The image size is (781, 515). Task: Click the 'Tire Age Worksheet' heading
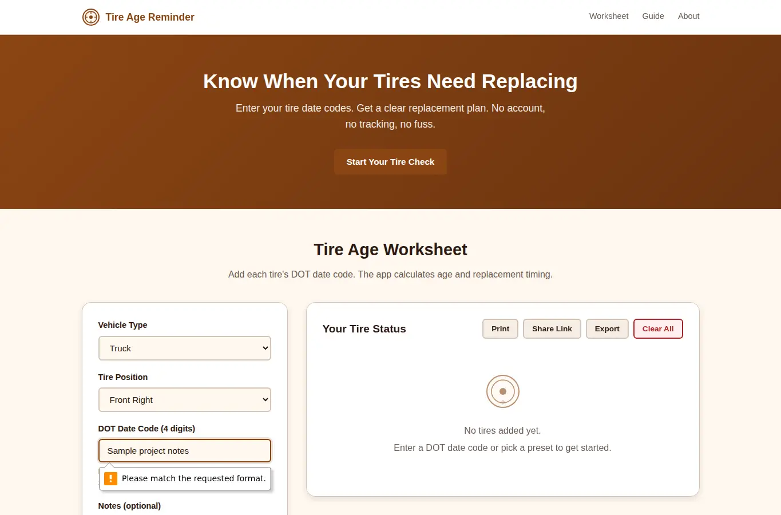pyautogui.click(x=390, y=249)
